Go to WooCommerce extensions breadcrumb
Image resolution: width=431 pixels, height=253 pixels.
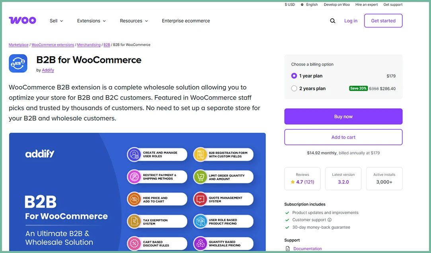click(53, 45)
